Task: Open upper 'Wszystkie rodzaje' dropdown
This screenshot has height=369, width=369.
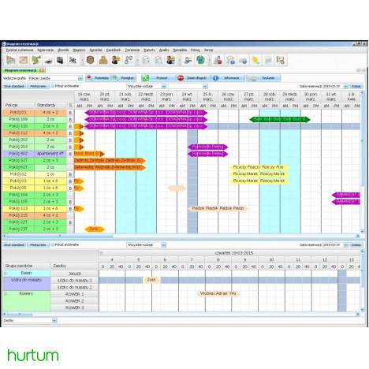Action: [163, 86]
